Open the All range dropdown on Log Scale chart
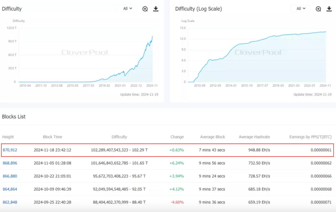 point(301,9)
